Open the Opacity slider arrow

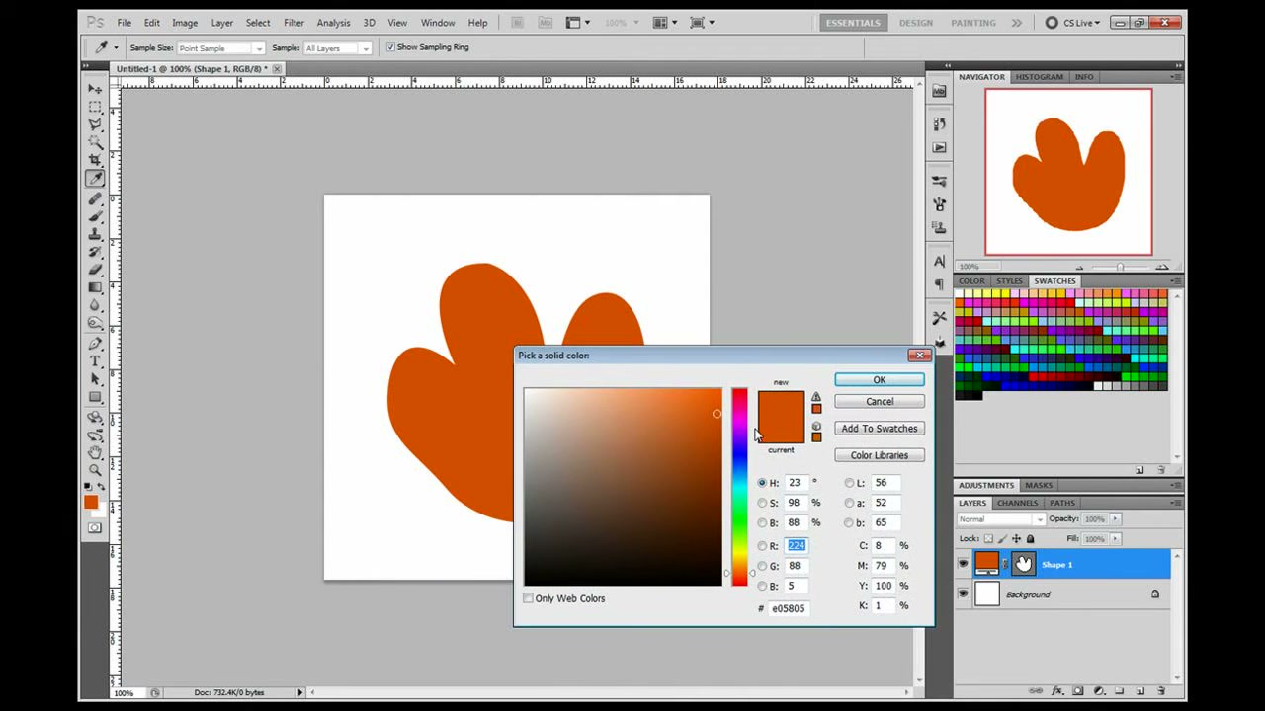click(x=1116, y=519)
